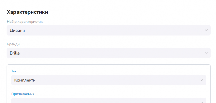Click the Набір характеристик label
Screen dimensions: 216x103
point(25,22)
